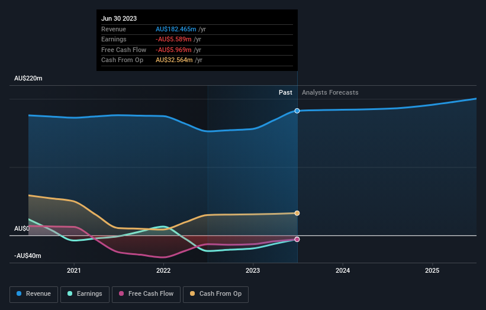The image size is (486, 310).
Task: Click the -AU$5.589m earnings value
Action: click(173, 39)
